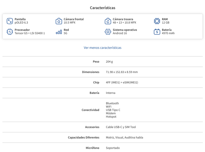Viewport: 205px width, 152px height.
Task: Select the pOLED 6.3 screen value
Action: pos(21,23)
